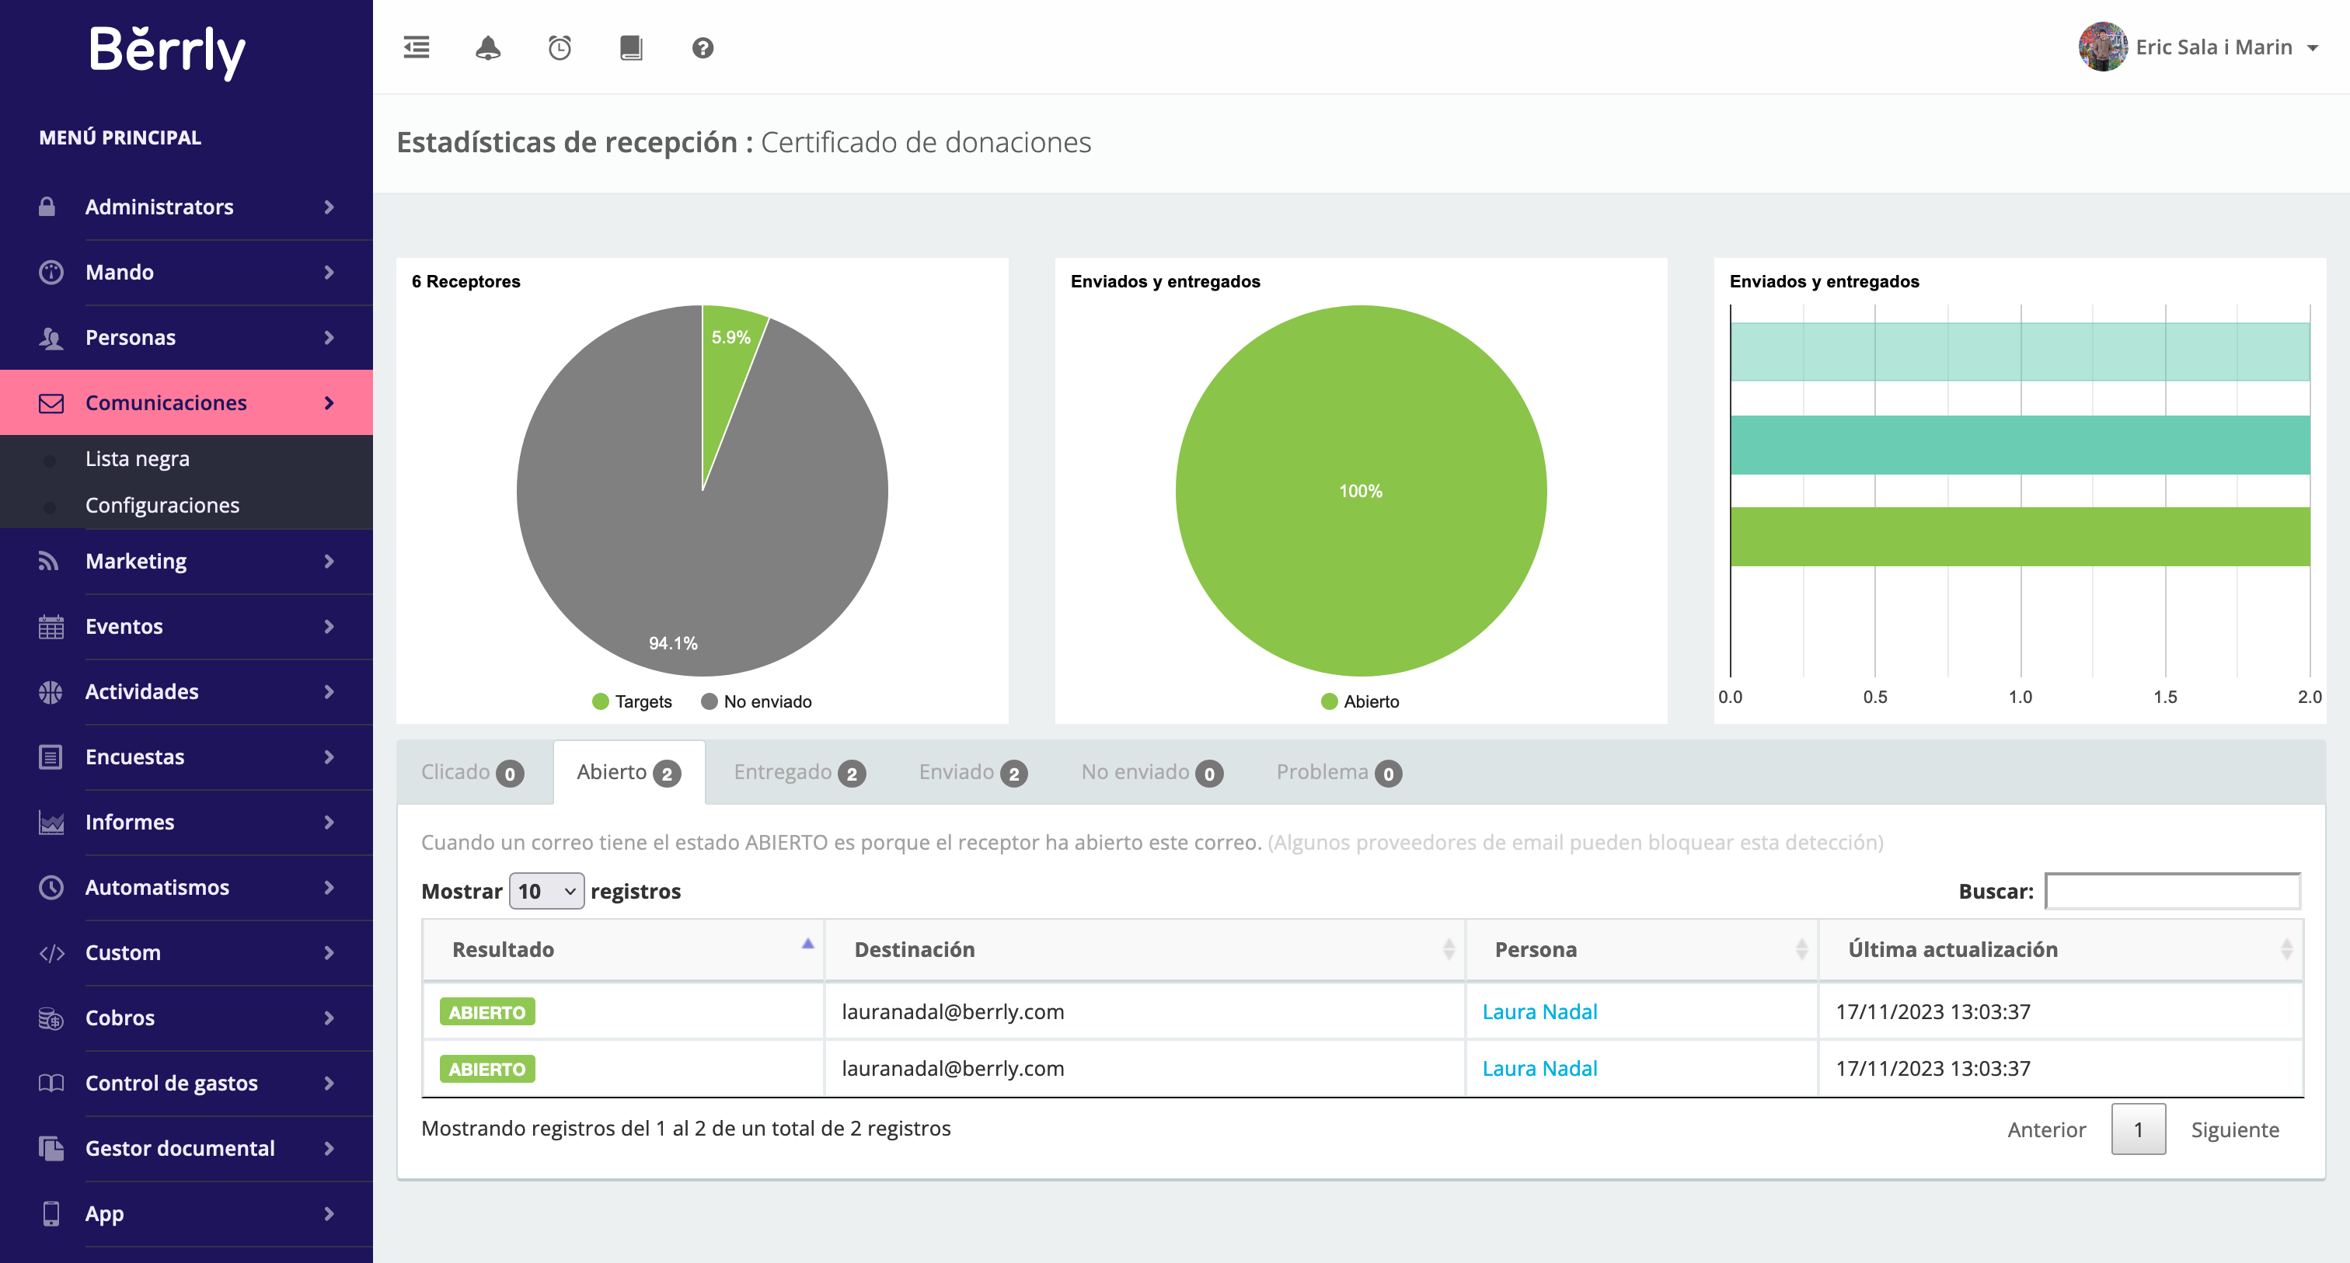Open the notifications bell icon
This screenshot has height=1263, width=2350.
(488, 47)
